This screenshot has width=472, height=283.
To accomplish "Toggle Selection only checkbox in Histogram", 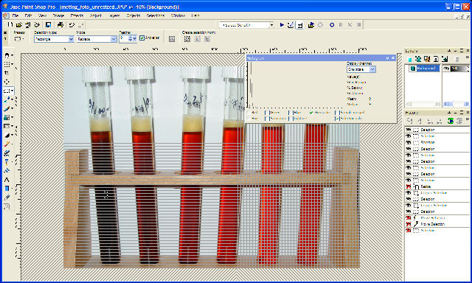I will [337, 119].
